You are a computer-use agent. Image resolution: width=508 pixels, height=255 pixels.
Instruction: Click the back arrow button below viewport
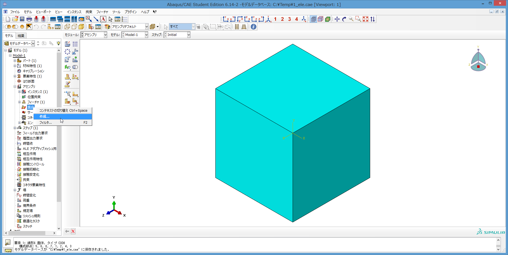point(67,231)
